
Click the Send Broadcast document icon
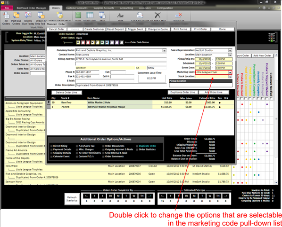click(x=140, y=15)
